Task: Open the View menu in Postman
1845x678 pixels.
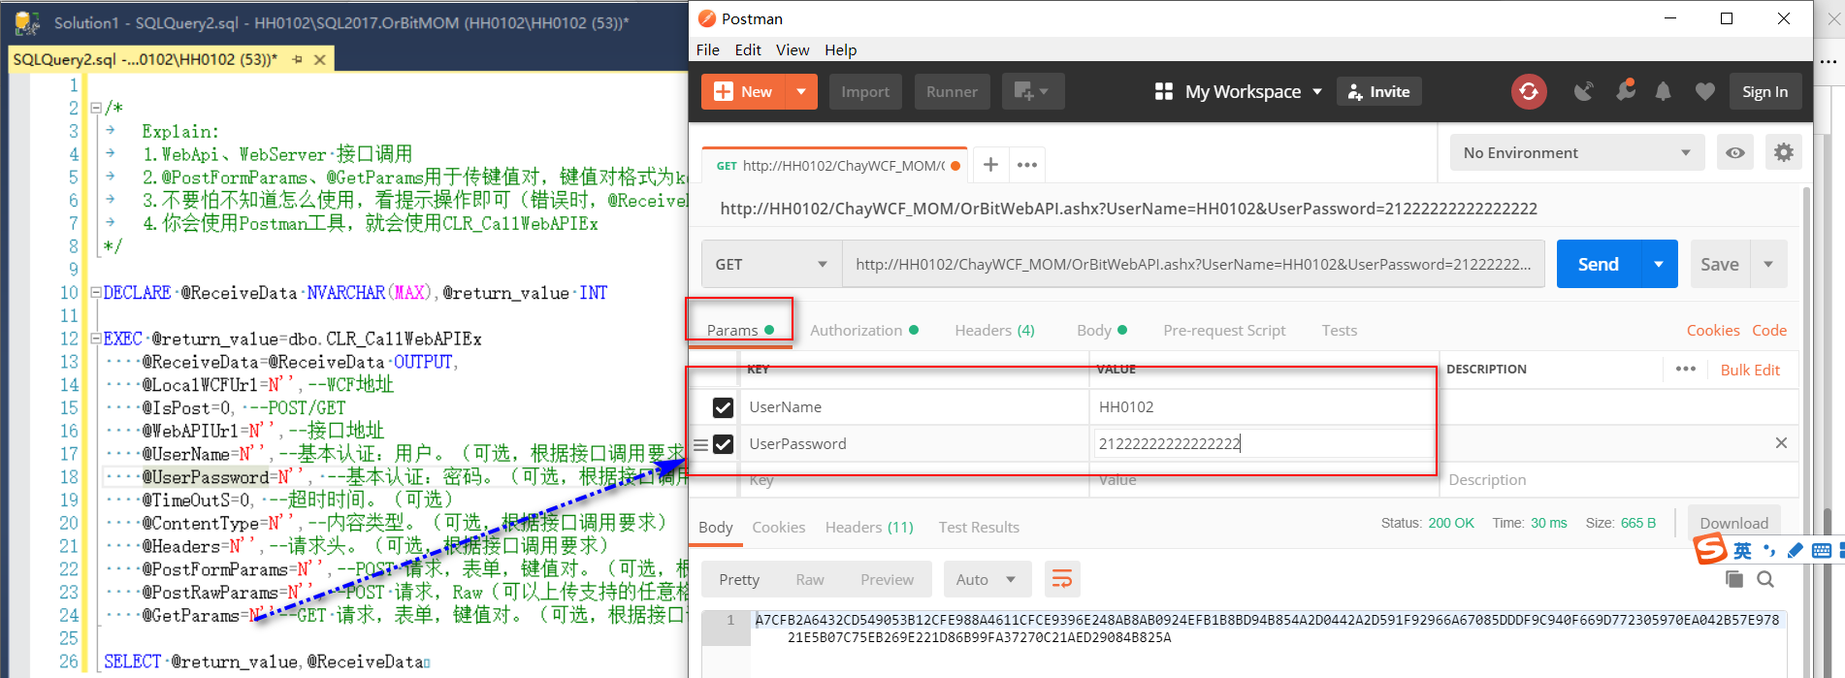Action: pos(793,49)
